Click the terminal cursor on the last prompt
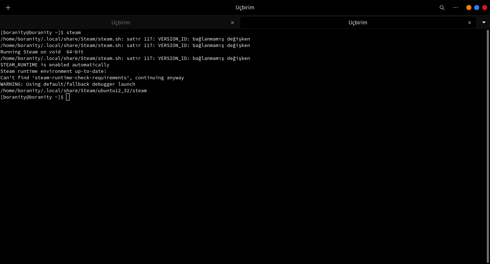Screen dimensions: 490x264 [x=68, y=97]
